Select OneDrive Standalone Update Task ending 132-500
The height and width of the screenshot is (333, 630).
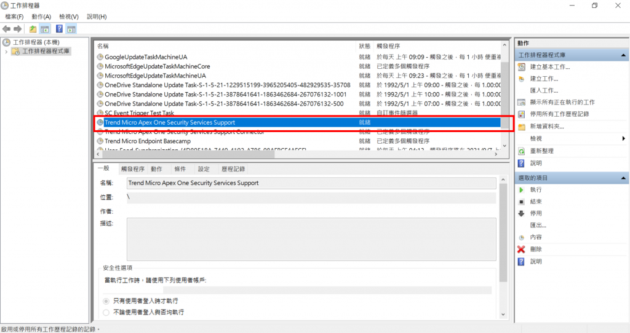(x=298, y=103)
